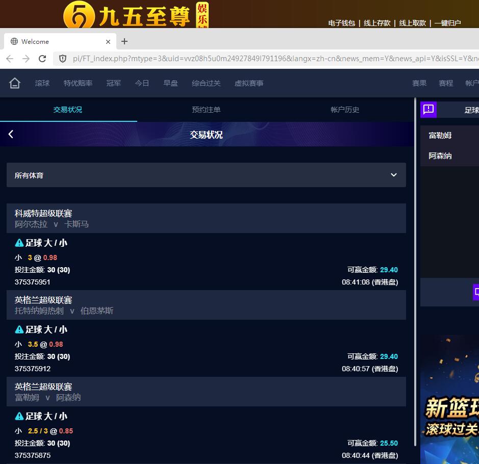The height and width of the screenshot is (464, 479).
Task: Click warning icon of 阿尔杰拉 bet
Action: coord(19,243)
